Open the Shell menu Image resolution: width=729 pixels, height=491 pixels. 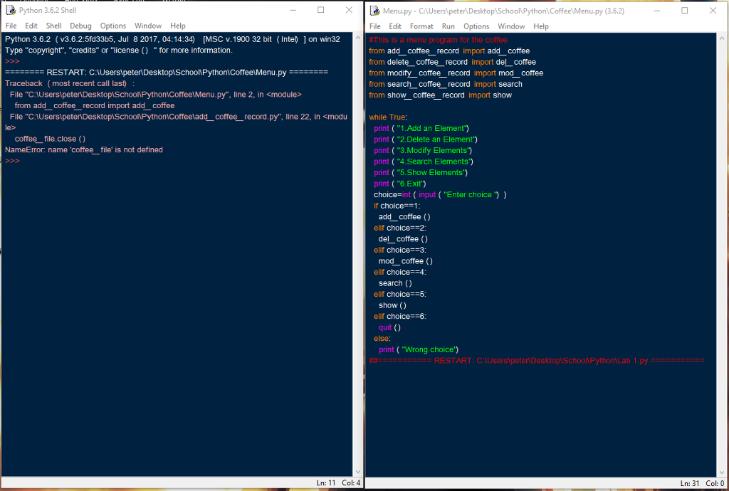coord(53,26)
